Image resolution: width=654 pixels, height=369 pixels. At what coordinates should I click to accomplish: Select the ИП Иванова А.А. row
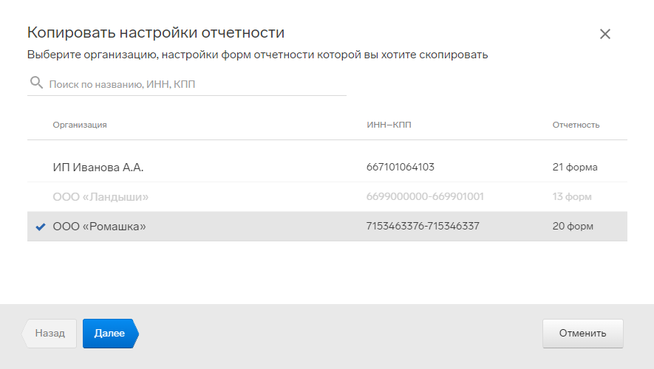(327, 168)
